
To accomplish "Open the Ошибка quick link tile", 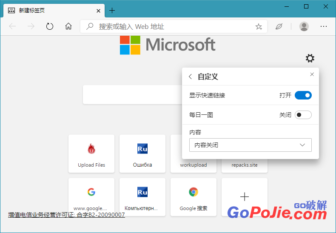I will [142, 153].
